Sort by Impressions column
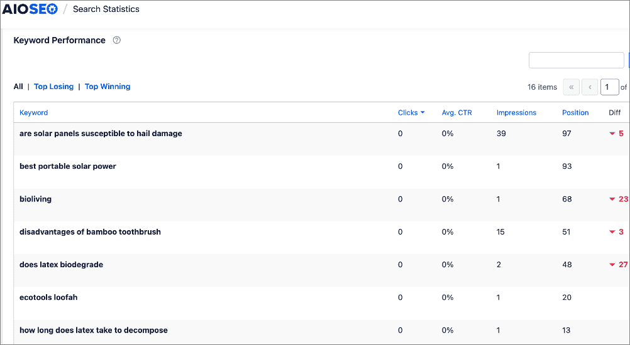The height and width of the screenshot is (345, 630). coord(516,113)
